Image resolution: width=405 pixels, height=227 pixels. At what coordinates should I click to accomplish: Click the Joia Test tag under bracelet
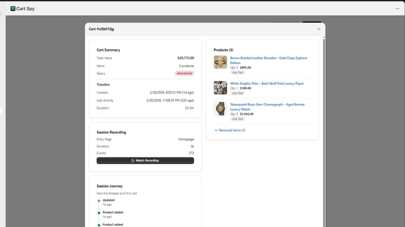pos(237,73)
